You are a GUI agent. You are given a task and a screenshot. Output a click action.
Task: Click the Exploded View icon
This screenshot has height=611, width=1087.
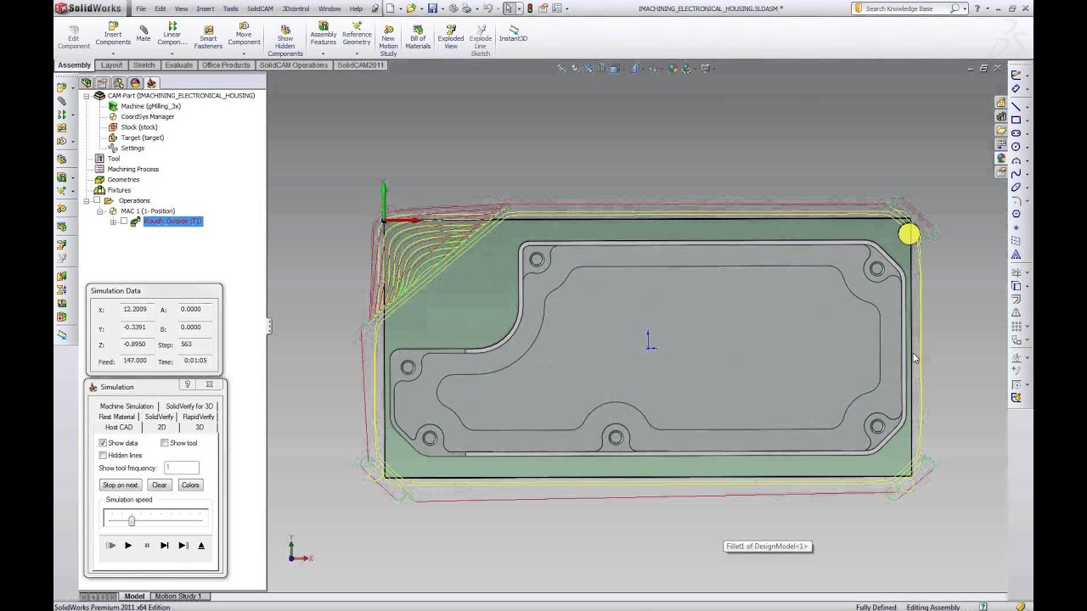coord(451,28)
